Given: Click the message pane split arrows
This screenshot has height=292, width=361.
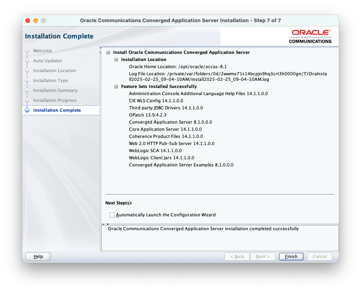Looking at the screenshot, I should (105, 224).
